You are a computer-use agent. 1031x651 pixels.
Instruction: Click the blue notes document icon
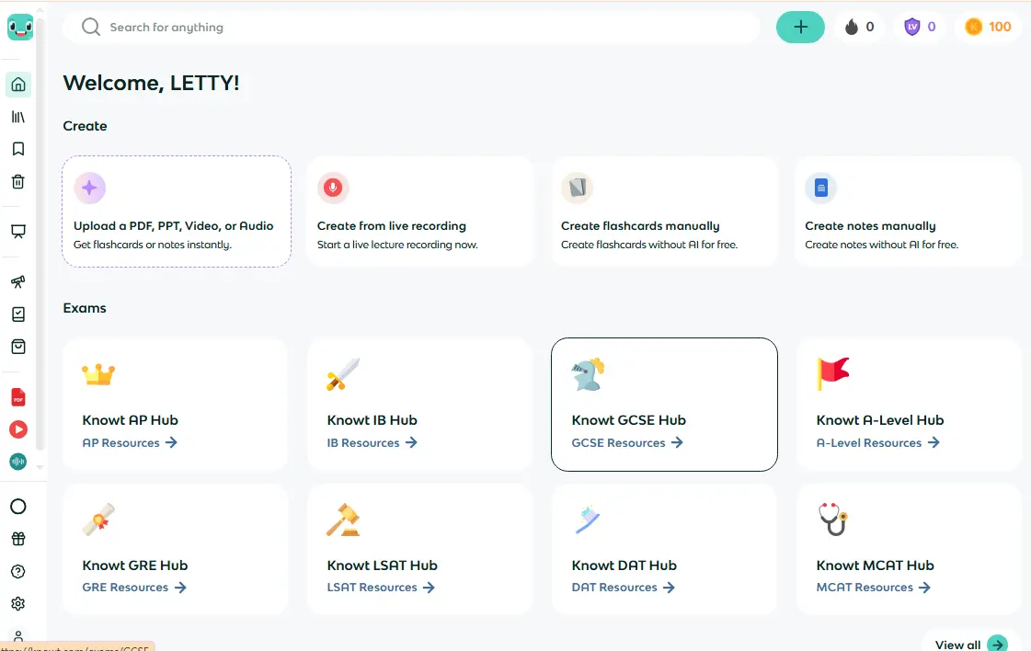tap(821, 188)
